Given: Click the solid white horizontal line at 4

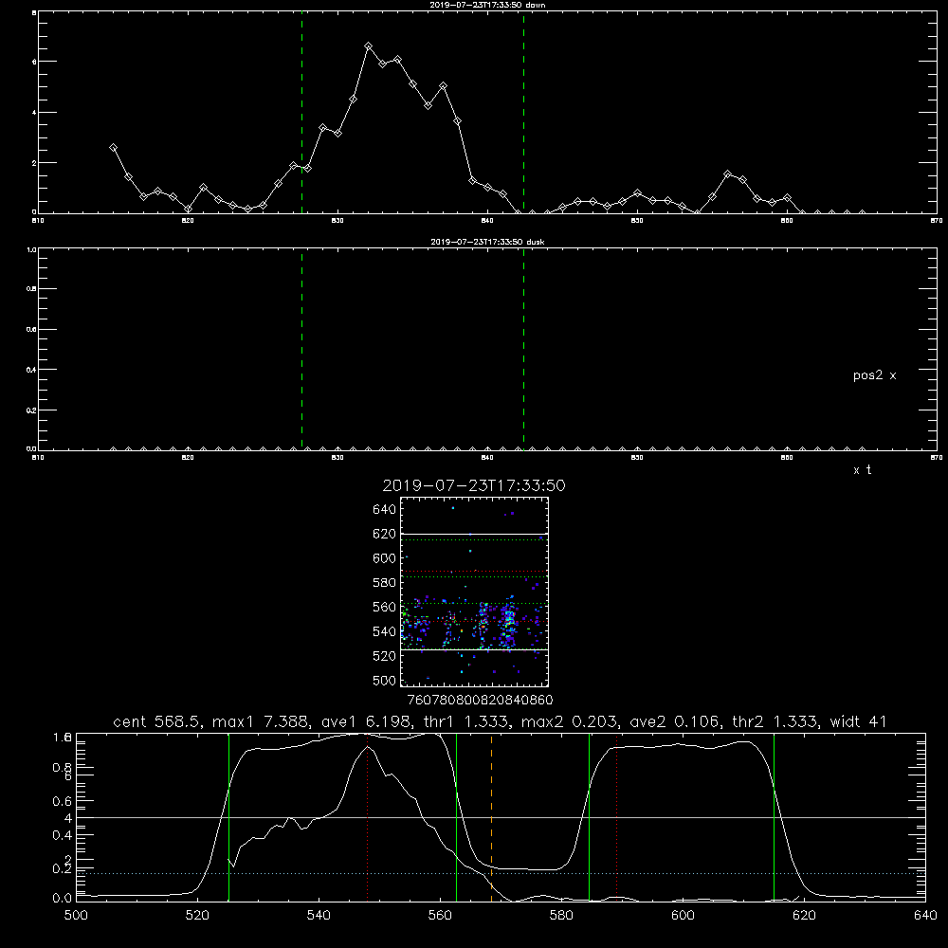Looking at the screenshot, I should coord(501,817).
